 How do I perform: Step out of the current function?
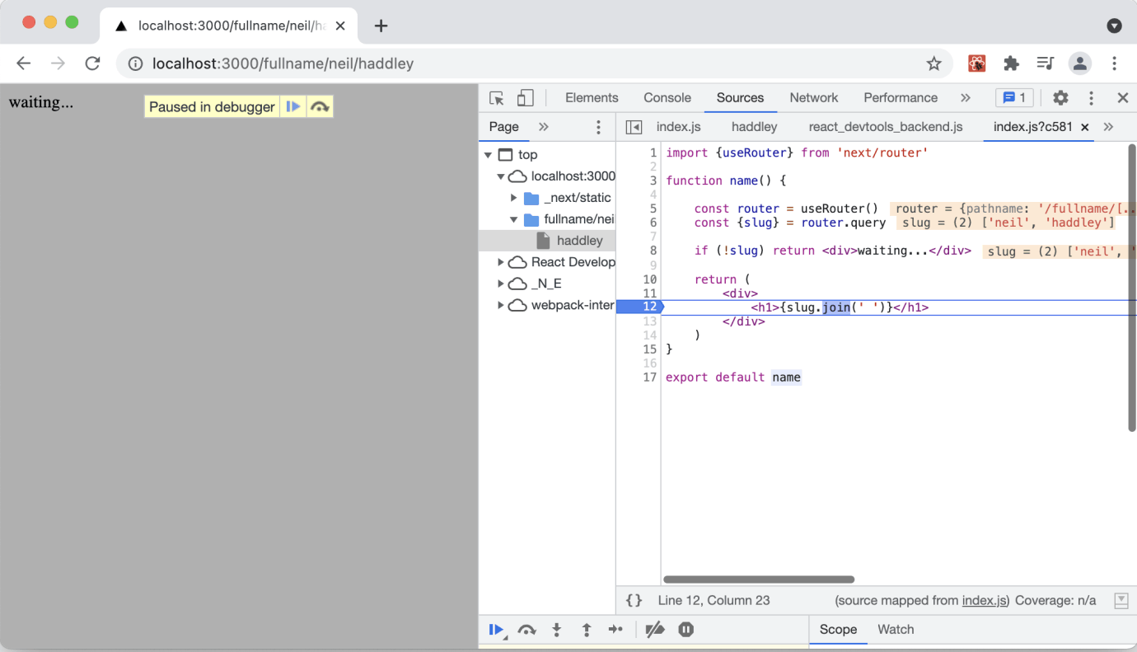click(x=587, y=630)
